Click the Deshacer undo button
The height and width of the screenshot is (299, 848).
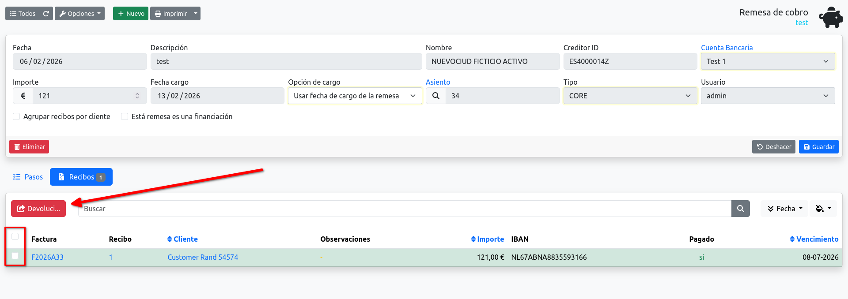tap(774, 147)
